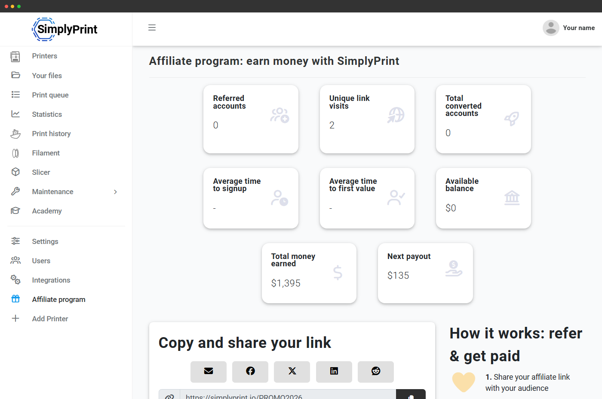The height and width of the screenshot is (399, 602).
Task: Click the Slicer cube icon
Action: pyautogui.click(x=15, y=172)
